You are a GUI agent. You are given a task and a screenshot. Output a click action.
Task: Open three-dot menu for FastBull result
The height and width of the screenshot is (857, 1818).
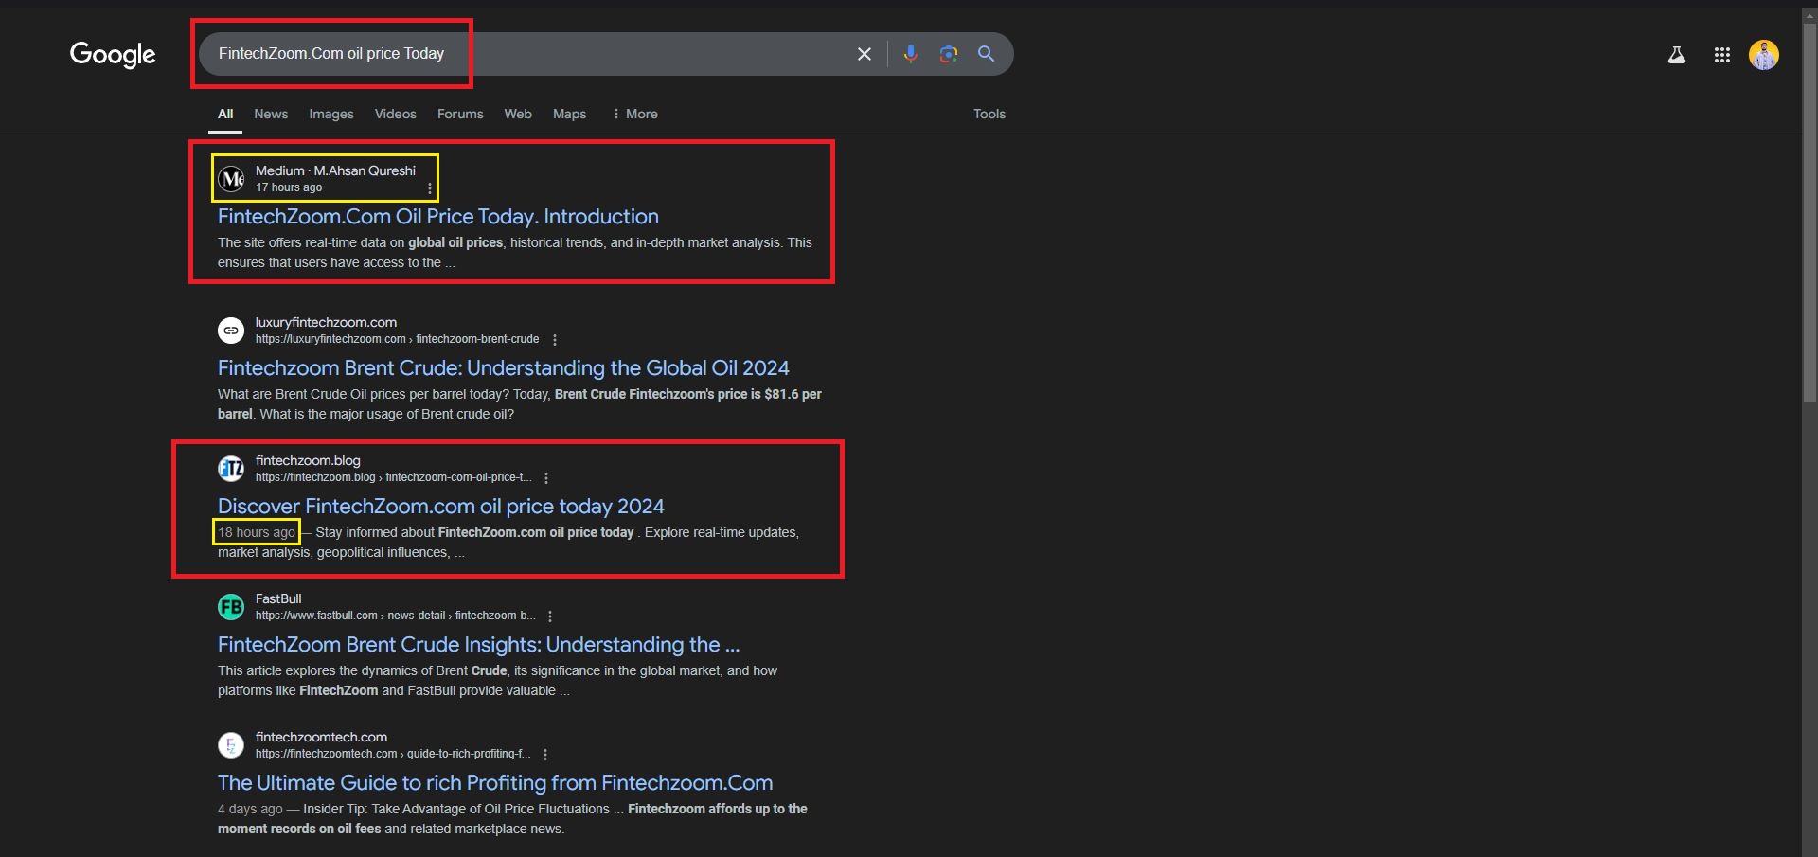(550, 616)
